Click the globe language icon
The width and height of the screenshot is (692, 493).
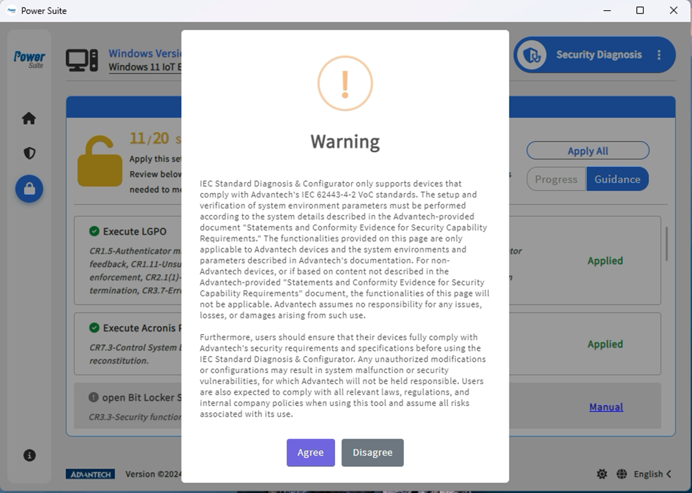click(x=622, y=474)
